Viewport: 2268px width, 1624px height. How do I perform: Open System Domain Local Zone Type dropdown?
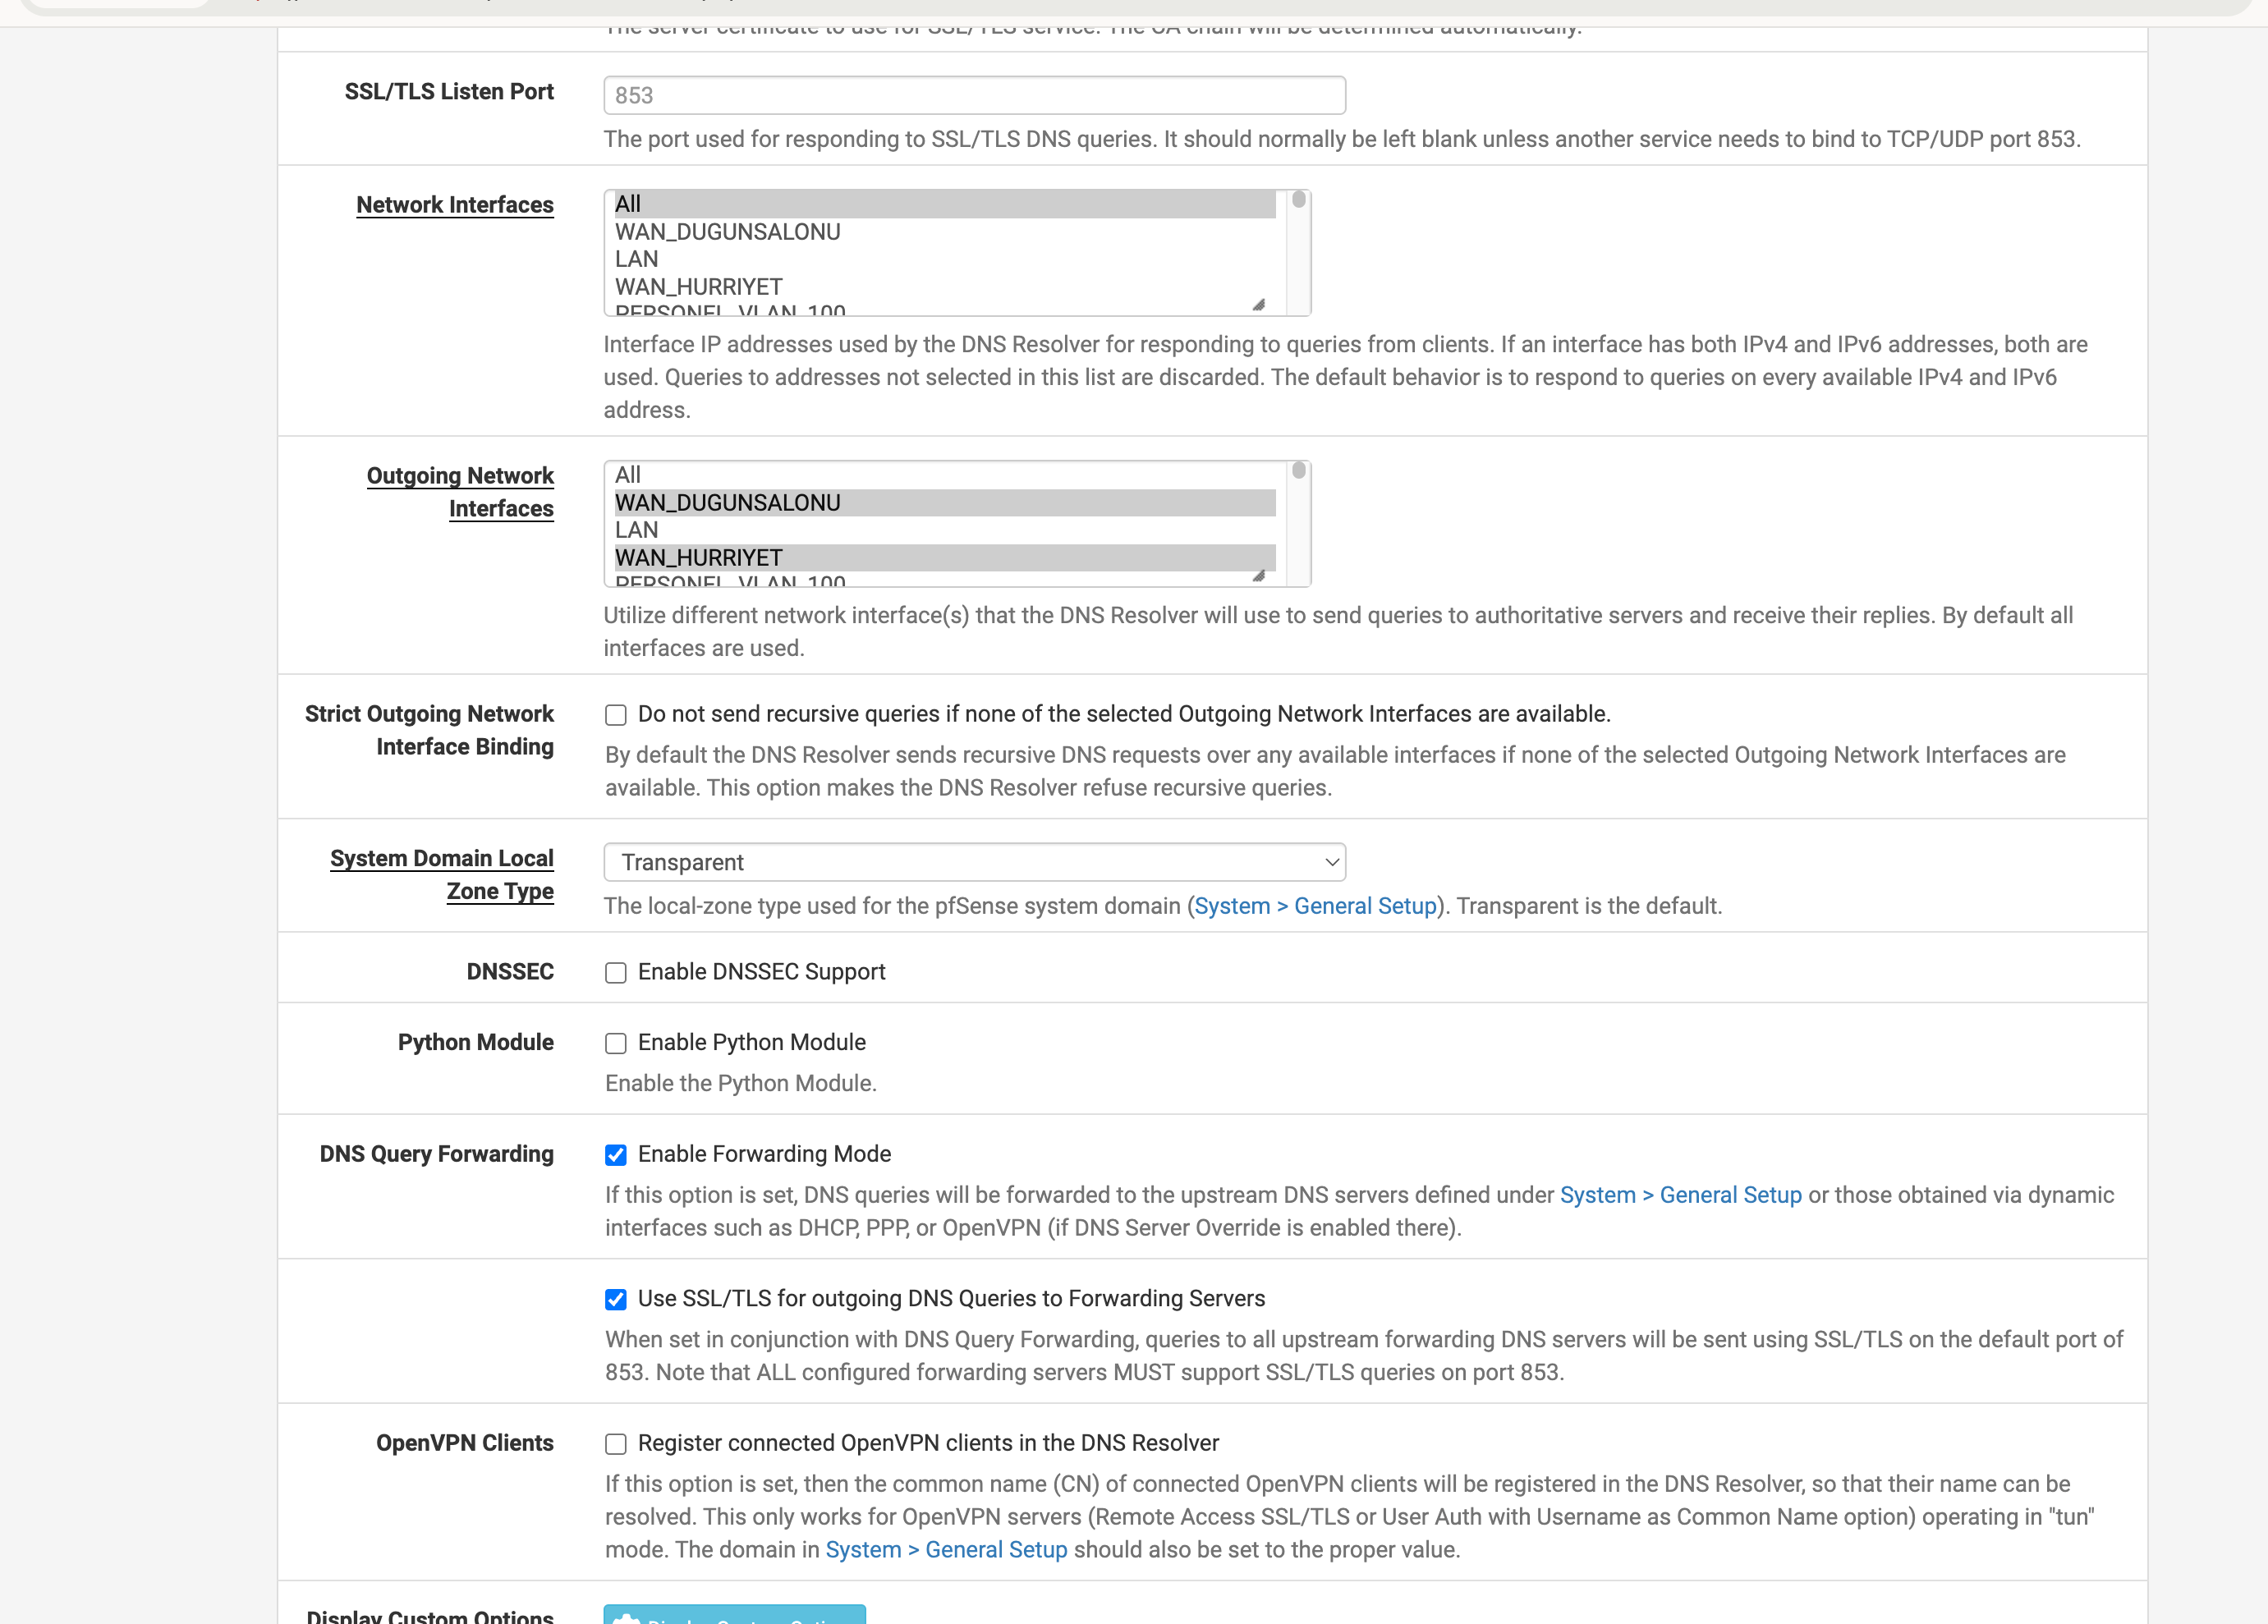974,862
